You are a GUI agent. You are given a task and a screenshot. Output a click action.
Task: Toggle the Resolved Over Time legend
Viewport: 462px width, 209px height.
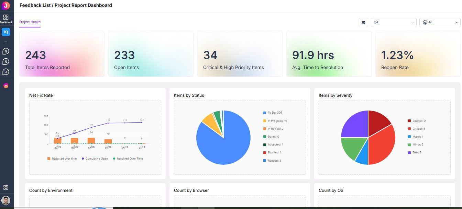(x=128, y=159)
